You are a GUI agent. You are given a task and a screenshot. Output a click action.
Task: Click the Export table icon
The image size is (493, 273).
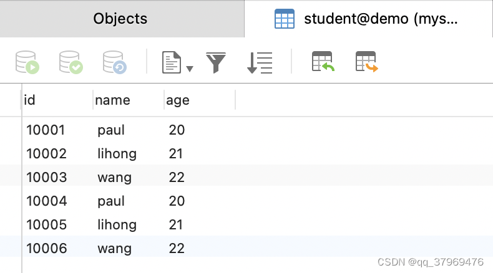[x=367, y=62]
